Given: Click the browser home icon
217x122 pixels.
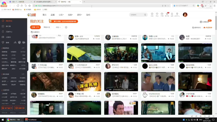Looking at the screenshot, I should [x=22, y=6].
